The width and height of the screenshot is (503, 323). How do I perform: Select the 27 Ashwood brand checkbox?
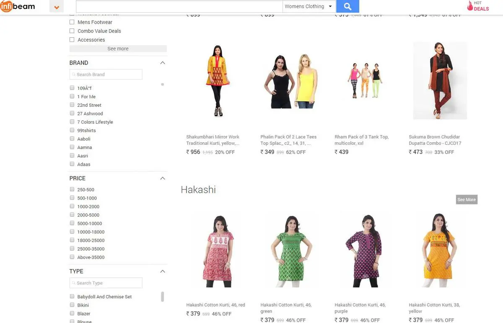(x=72, y=113)
